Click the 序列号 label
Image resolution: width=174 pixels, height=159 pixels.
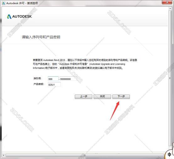click(37, 79)
